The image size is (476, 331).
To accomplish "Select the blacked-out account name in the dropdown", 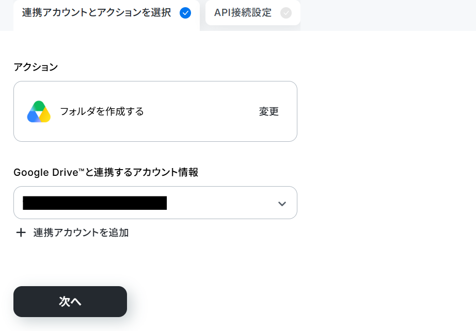I will [94, 203].
